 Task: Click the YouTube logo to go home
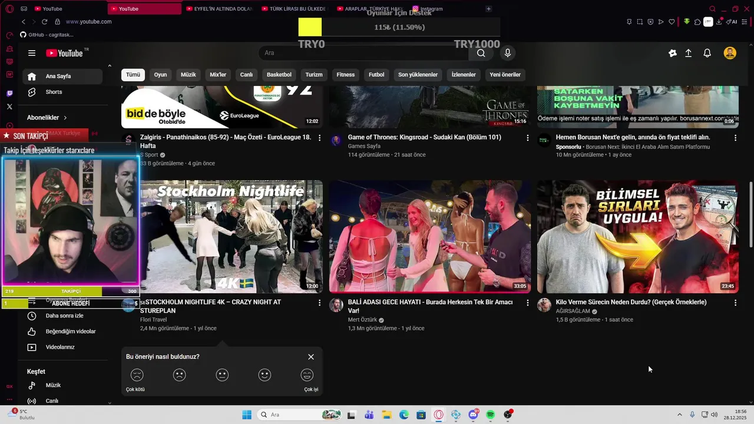64,53
